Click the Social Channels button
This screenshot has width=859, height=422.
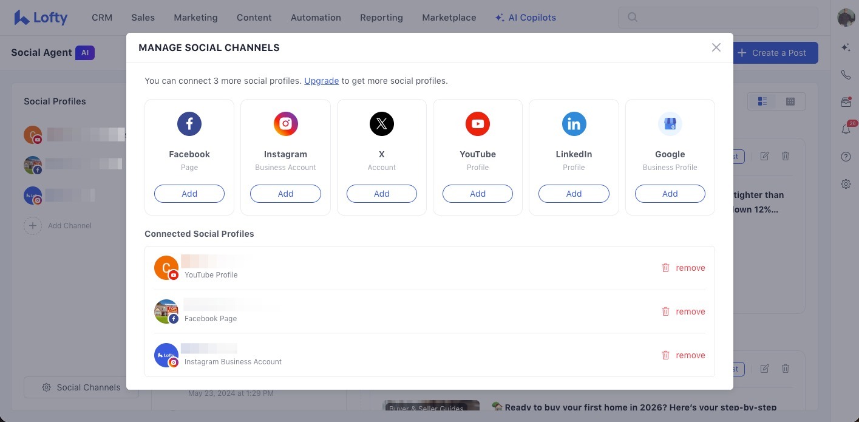point(81,387)
